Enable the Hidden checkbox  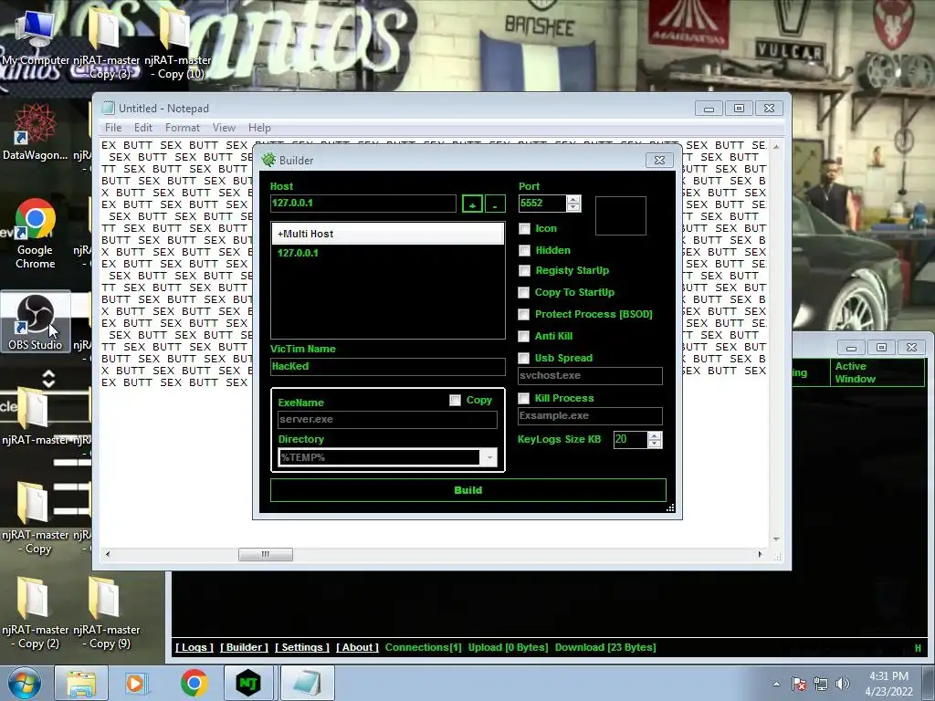coord(524,250)
